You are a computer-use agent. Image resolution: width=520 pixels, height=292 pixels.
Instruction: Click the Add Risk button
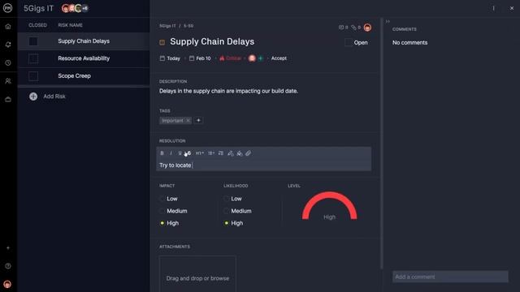47,97
